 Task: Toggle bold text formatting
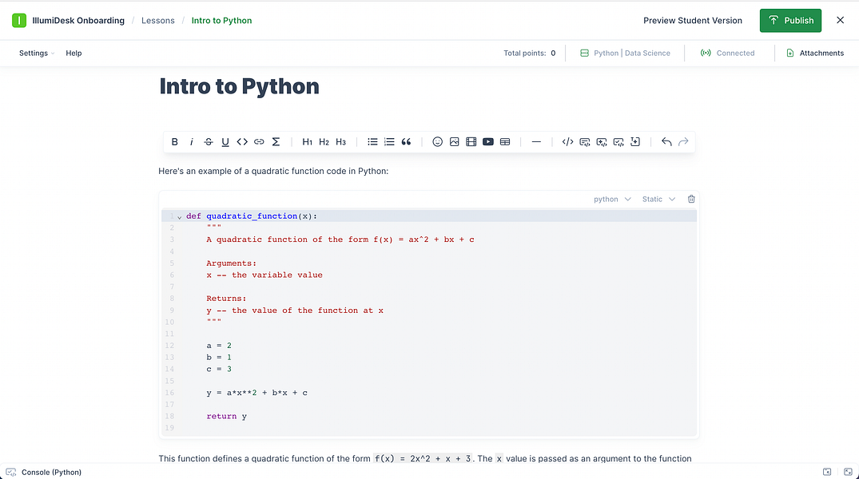174,141
